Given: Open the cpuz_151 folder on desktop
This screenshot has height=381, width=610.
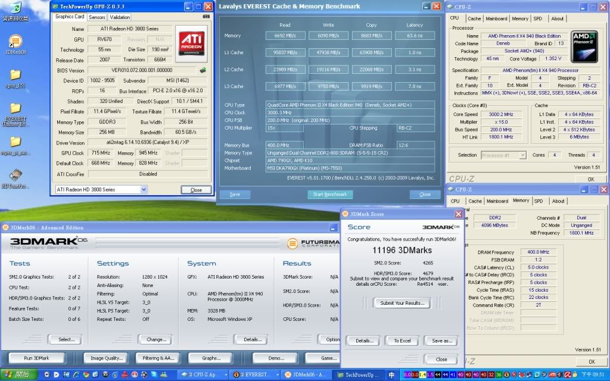Looking at the screenshot, I should [x=15, y=78].
